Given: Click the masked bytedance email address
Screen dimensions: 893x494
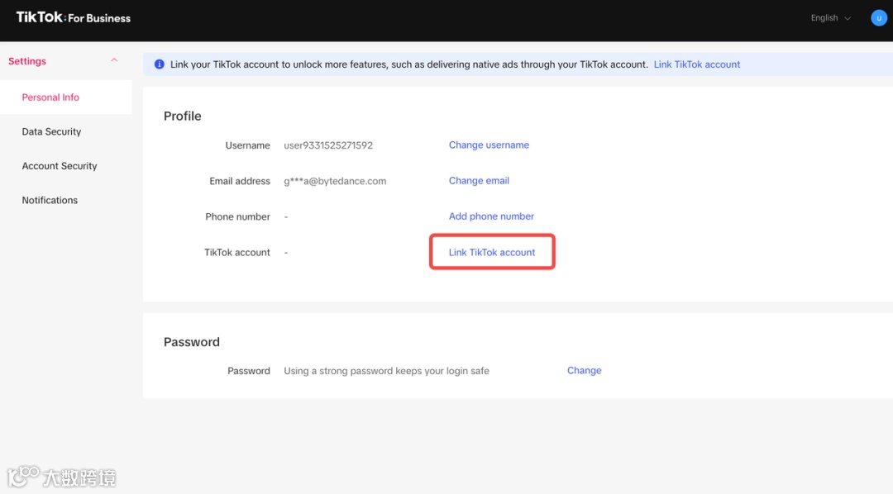Looking at the screenshot, I should (x=335, y=181).
